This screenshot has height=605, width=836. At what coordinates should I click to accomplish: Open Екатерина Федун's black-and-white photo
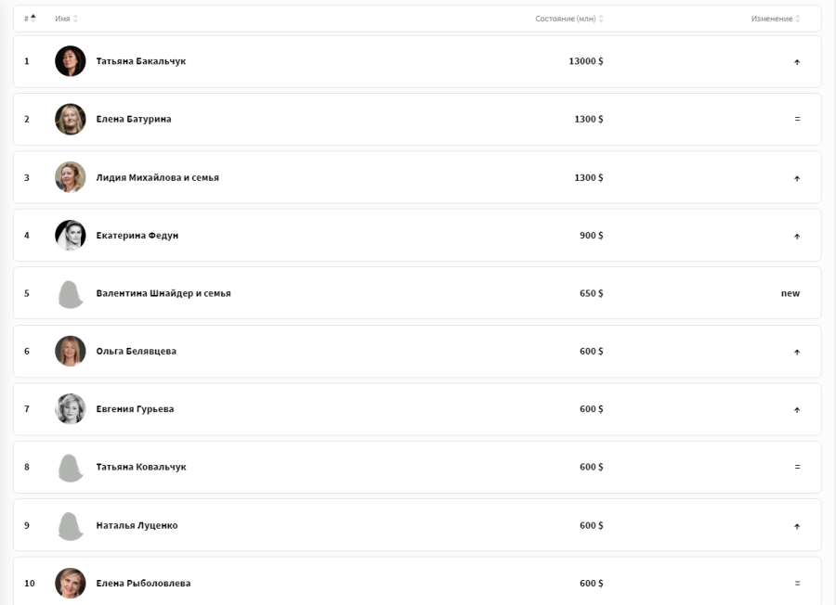pos(71,236)
